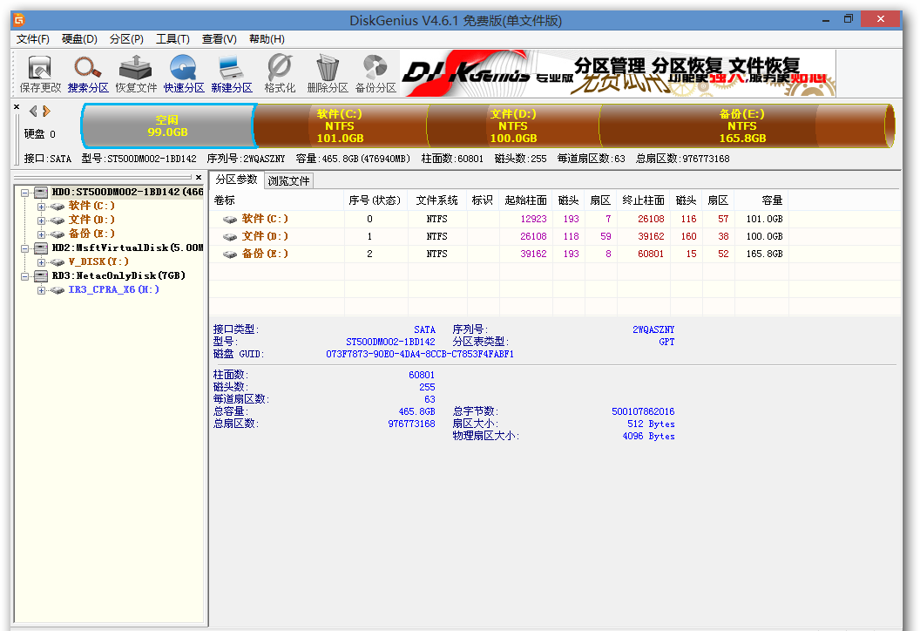Select HD0:ST500DM002-1BD142 disk label in tree

pos(127,192)
